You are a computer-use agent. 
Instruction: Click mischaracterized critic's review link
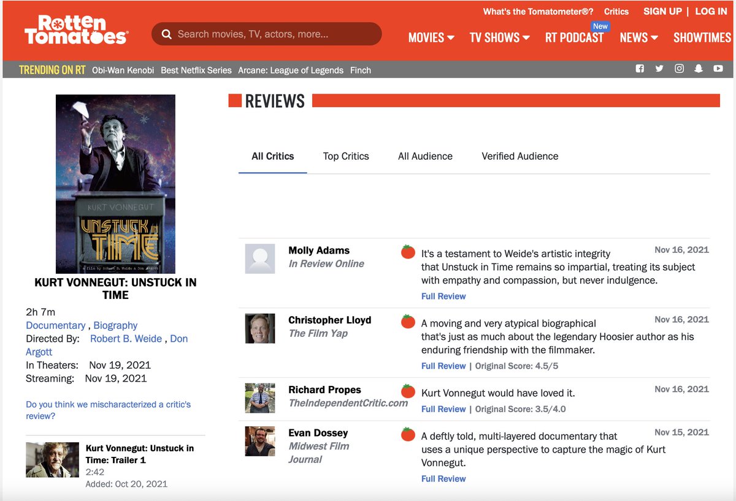click(109, 410)
